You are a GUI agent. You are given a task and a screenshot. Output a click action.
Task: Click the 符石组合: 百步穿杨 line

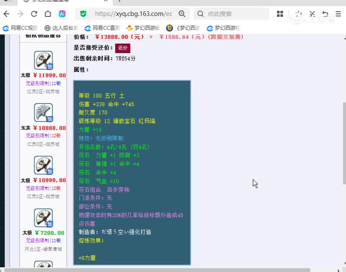pos(104,190)
